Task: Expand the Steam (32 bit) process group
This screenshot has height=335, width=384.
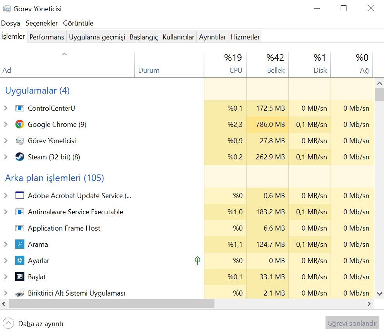Action: pos(6,157)
